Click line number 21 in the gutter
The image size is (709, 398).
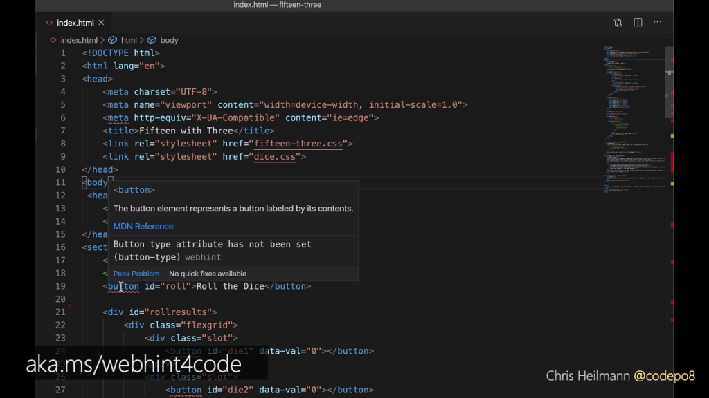point(61,312)
